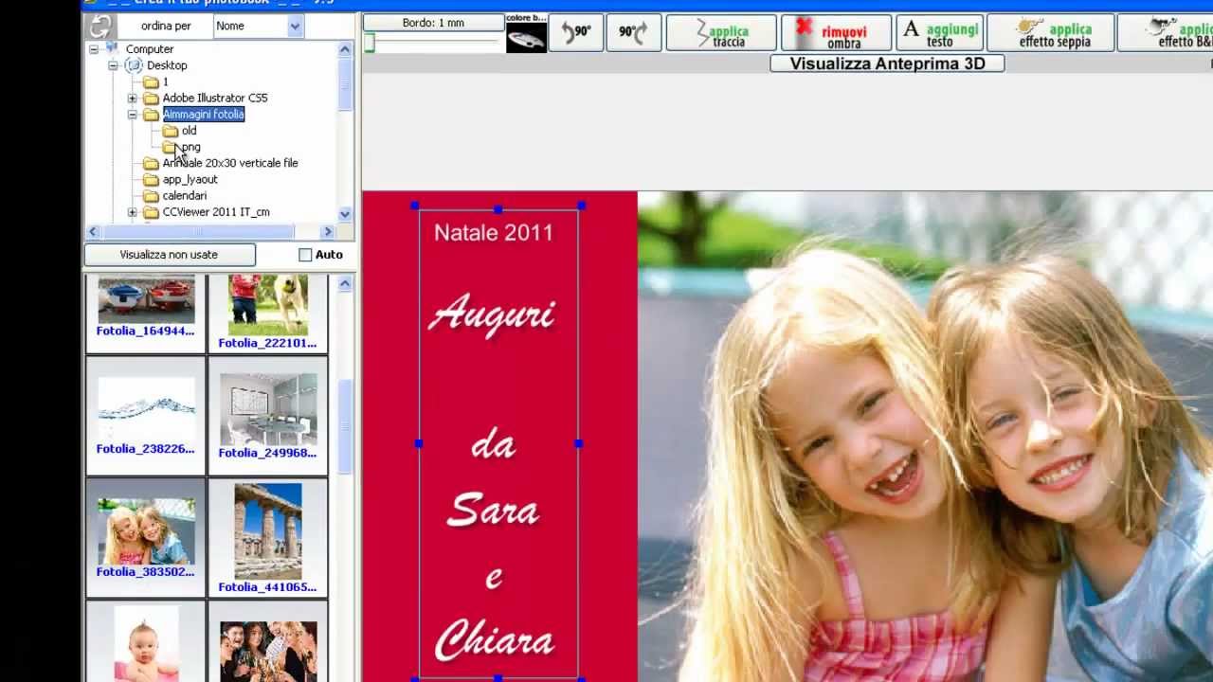The image size is (1213, 682).
Task: Open the Nome sort order dropdown
Action: click(295, 27)
